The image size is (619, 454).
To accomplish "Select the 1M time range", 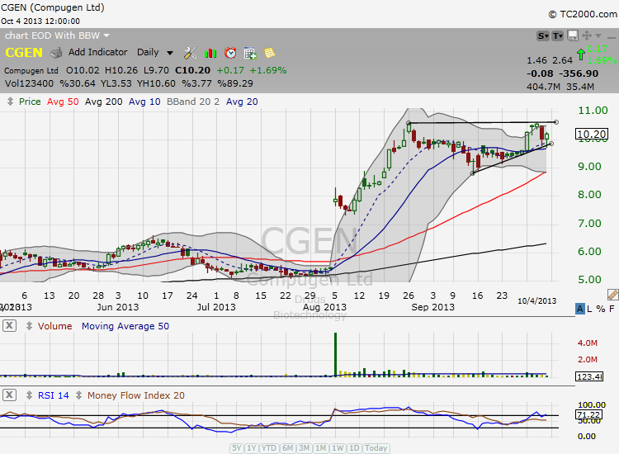I will (x=320, y=448).
